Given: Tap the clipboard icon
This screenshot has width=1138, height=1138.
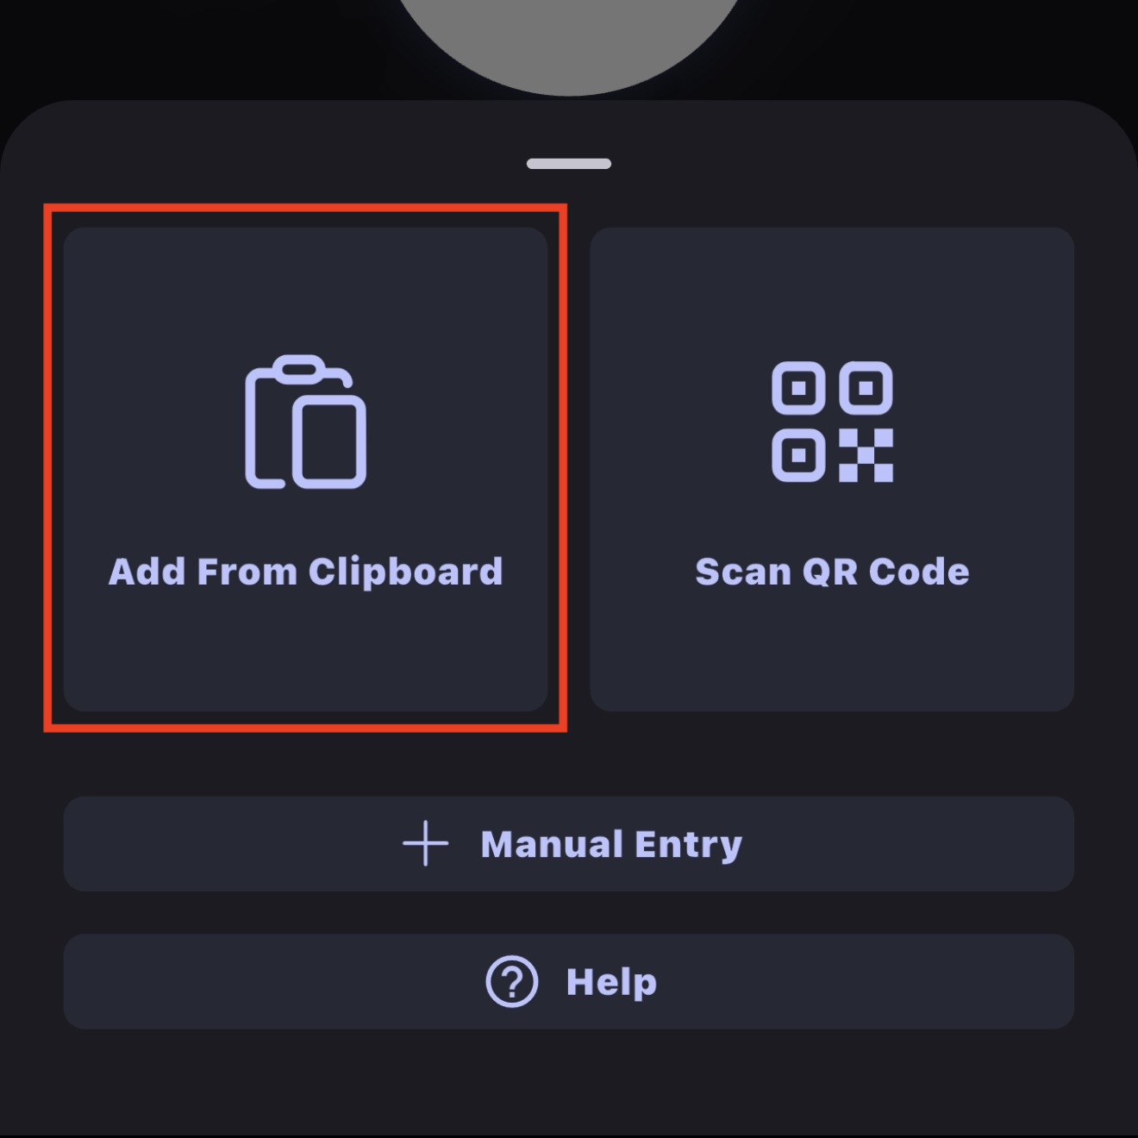Looking at the screenshot, I should click(x=306, y=422).
